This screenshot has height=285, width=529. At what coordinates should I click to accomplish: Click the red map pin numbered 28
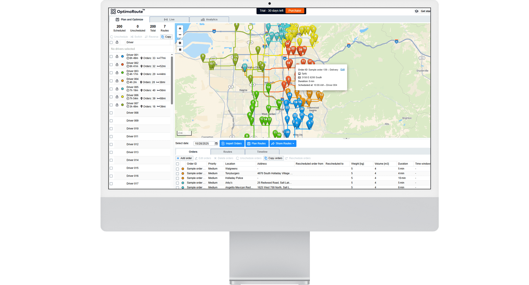click(x=300, y=50)
